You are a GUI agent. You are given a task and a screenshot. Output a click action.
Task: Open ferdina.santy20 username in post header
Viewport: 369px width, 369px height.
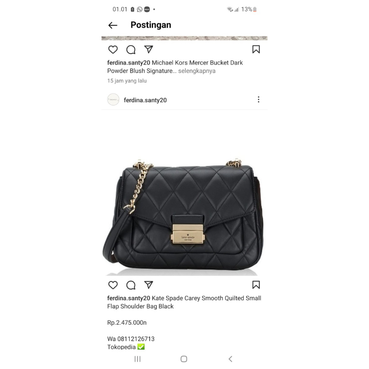pos(145,100)
